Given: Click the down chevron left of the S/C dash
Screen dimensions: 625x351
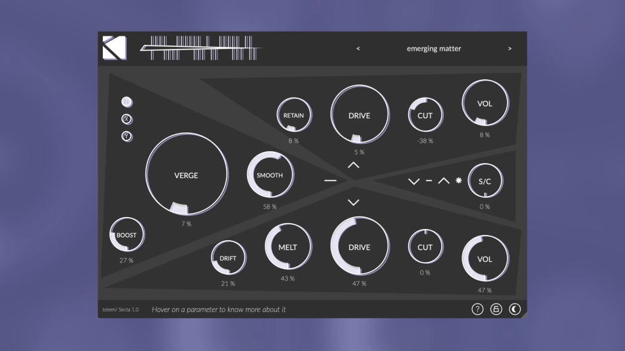Looking at the screenshot, I should (413, 181).
